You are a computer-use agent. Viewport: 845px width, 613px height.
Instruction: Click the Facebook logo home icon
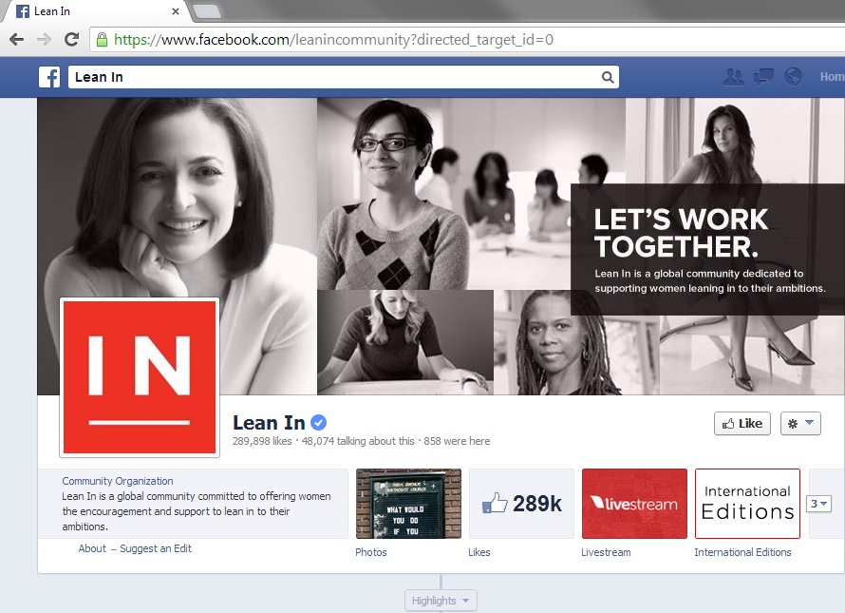(x=49, y=77)
